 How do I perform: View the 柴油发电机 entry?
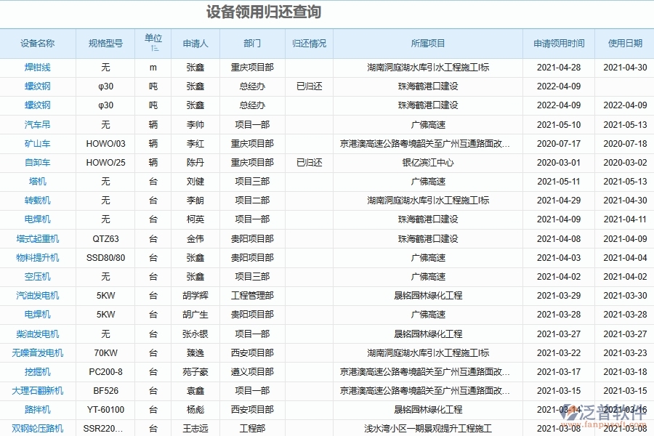coord(38,334)
